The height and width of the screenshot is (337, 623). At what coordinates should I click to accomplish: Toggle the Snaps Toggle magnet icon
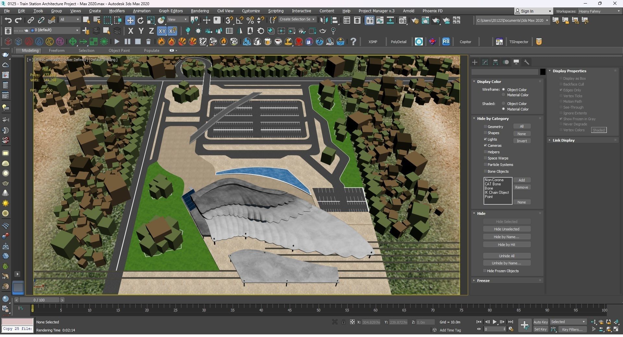click(x=229, y=20)
